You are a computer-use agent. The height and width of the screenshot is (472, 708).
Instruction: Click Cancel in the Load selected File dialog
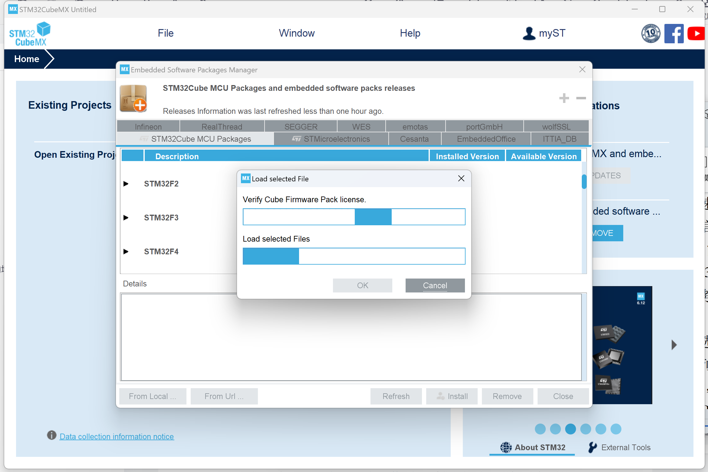435,286
